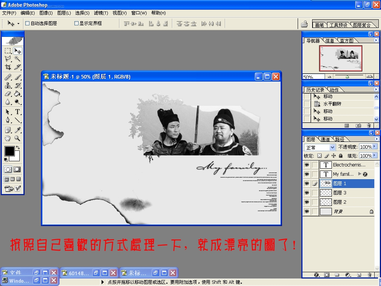Switch to Quick Mask mode
Screen dimensions: 381x286
17,169
